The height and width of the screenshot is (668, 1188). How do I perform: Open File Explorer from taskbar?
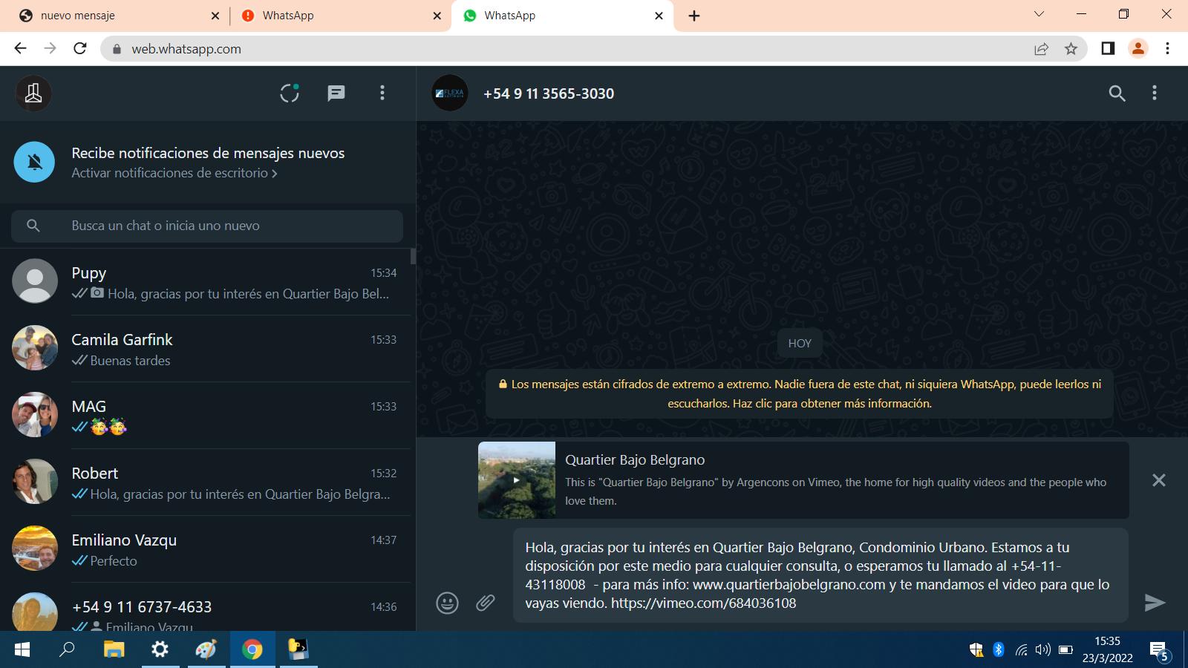point(114,649)
